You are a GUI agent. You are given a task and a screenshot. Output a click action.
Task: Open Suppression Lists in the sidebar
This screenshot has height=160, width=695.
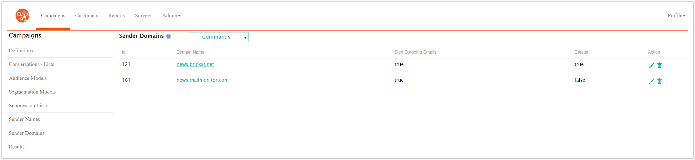[x=28, y=106]
